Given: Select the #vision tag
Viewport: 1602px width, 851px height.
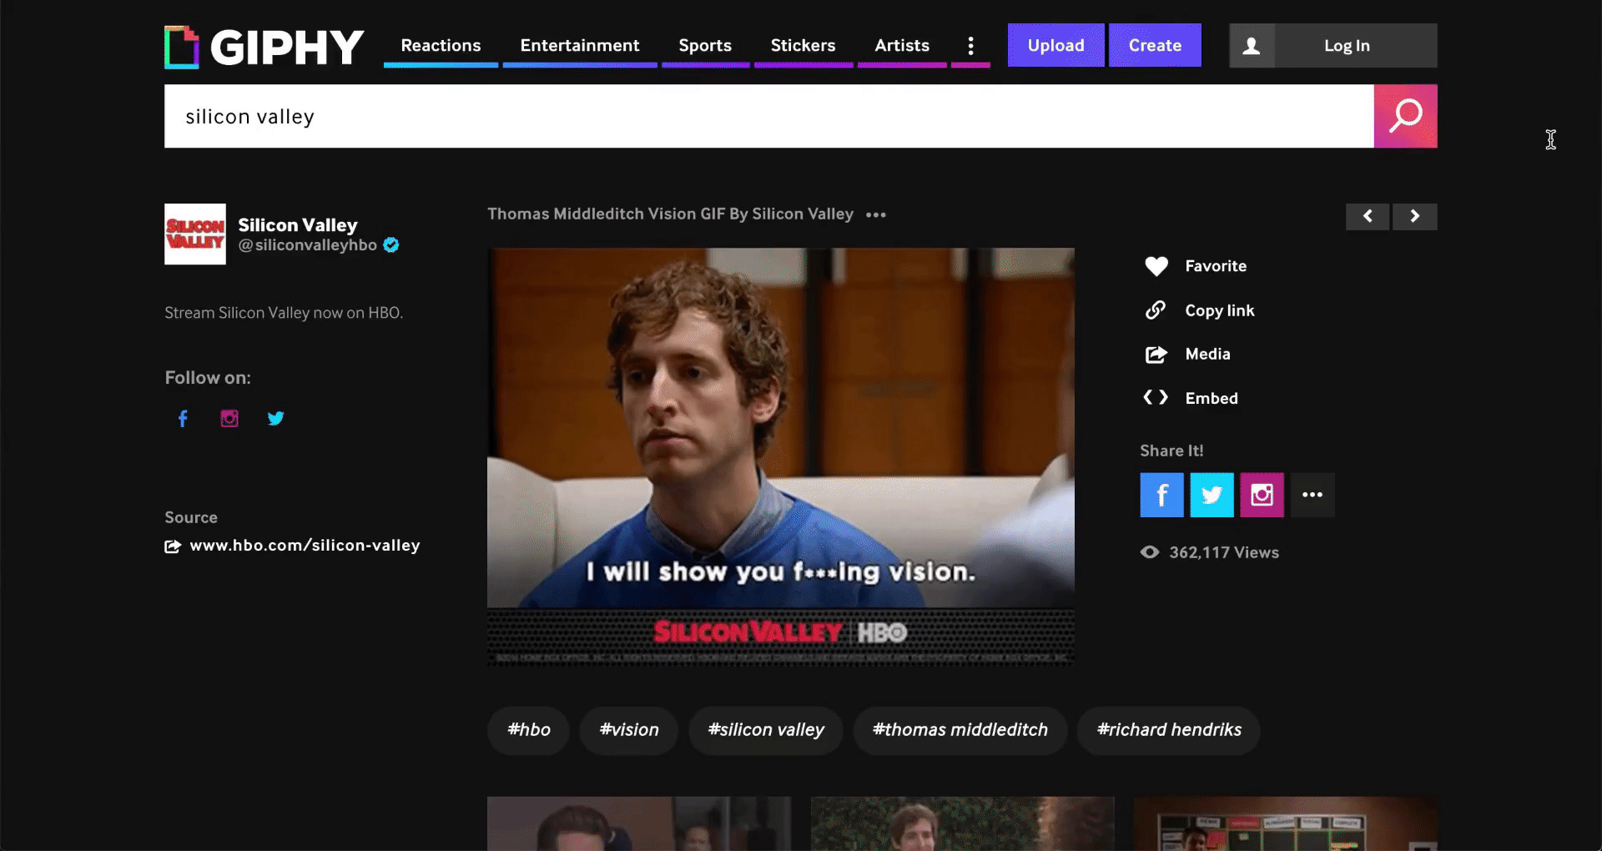Looking at the screenshot, I should [x=629, y=730].
